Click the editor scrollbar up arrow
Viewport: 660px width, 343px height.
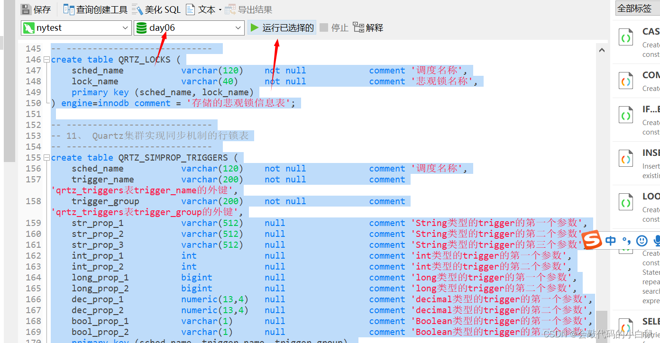(602, 50)
